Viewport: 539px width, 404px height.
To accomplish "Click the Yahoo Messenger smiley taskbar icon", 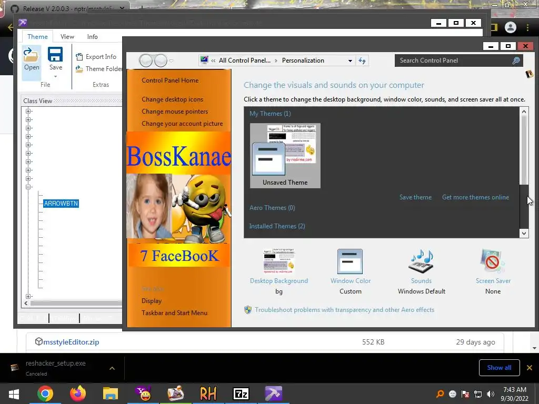I will click(x=143, y=393).
